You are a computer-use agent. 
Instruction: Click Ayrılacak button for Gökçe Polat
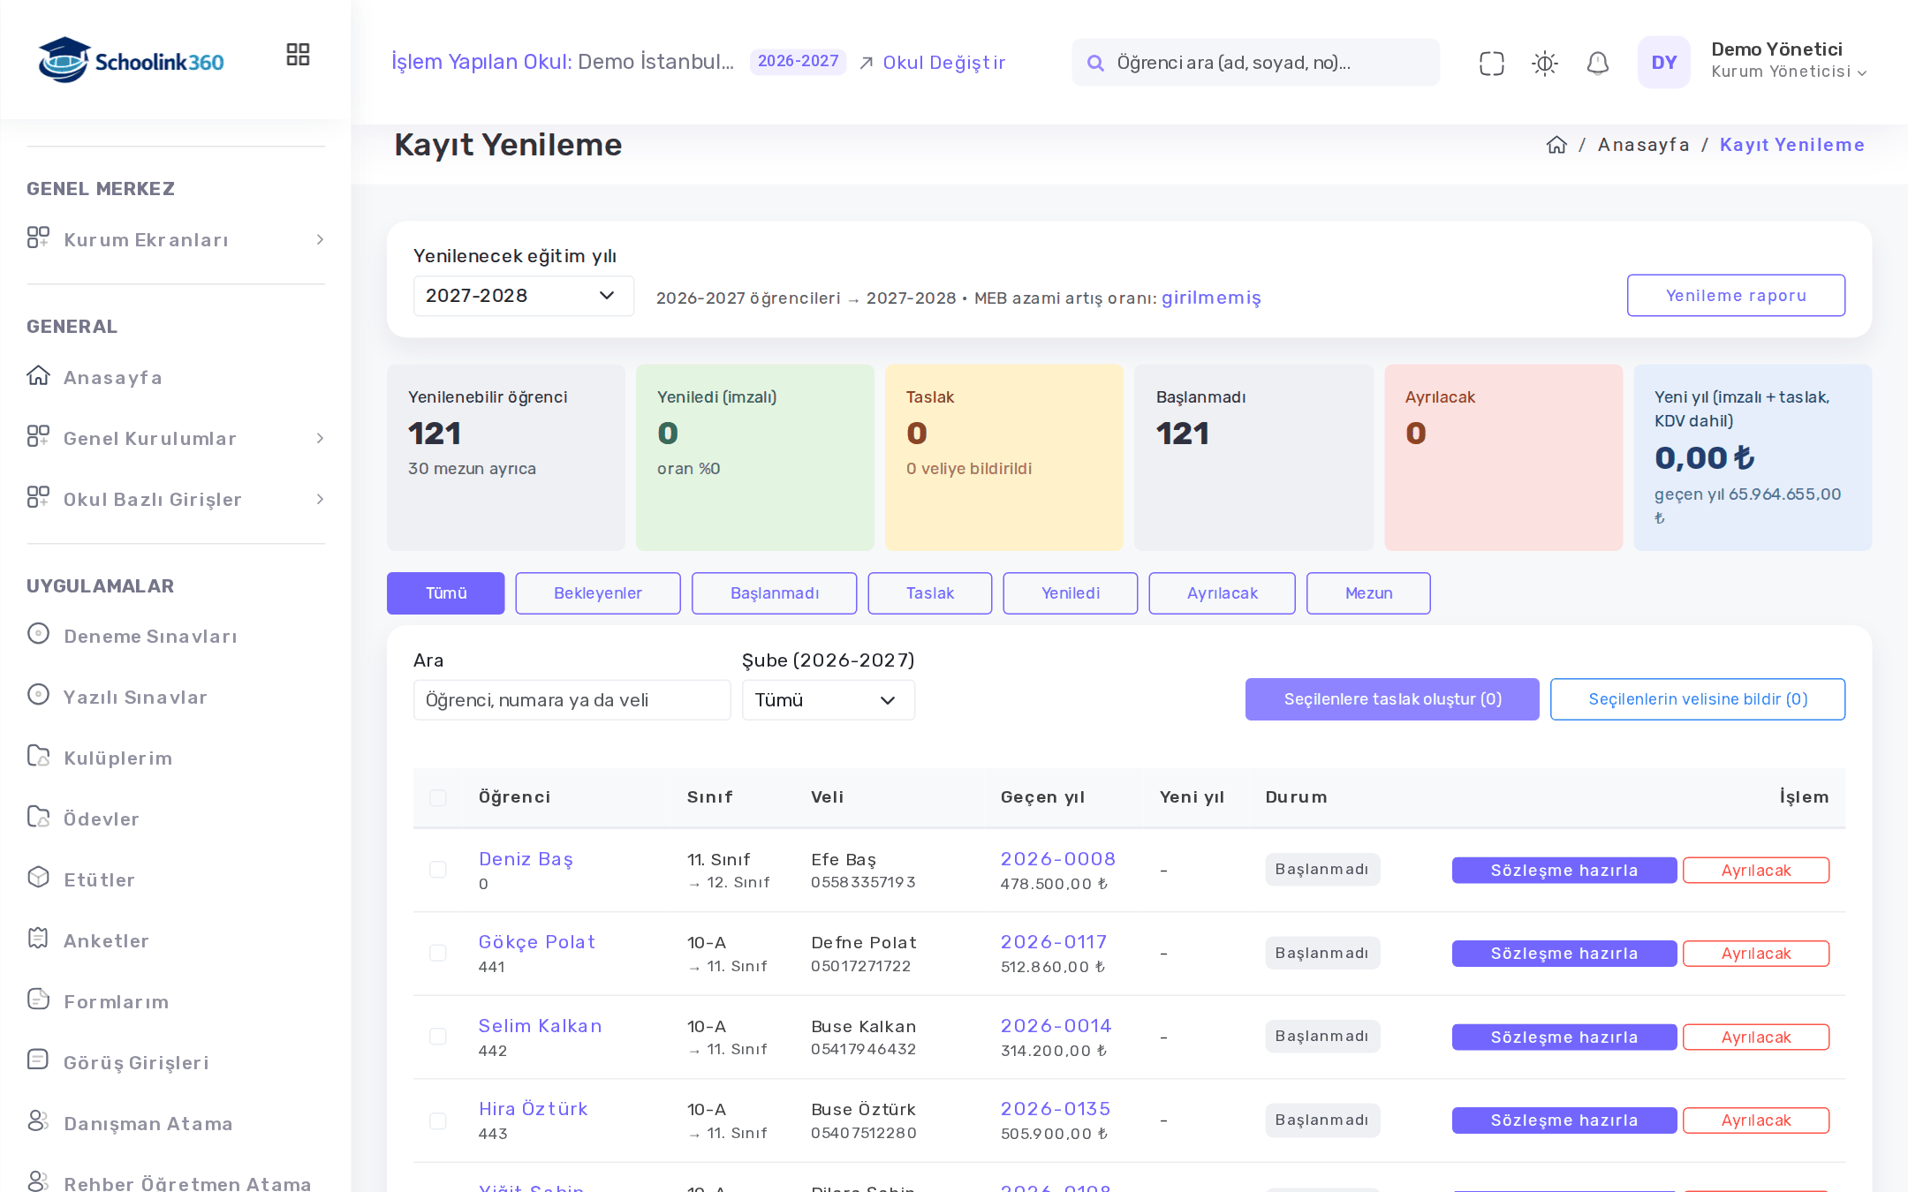click(x=1755, y=954)
